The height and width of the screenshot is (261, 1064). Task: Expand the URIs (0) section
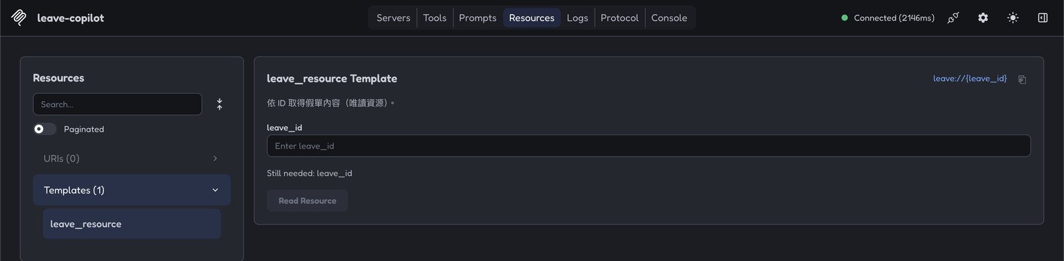tap(132, 159)
